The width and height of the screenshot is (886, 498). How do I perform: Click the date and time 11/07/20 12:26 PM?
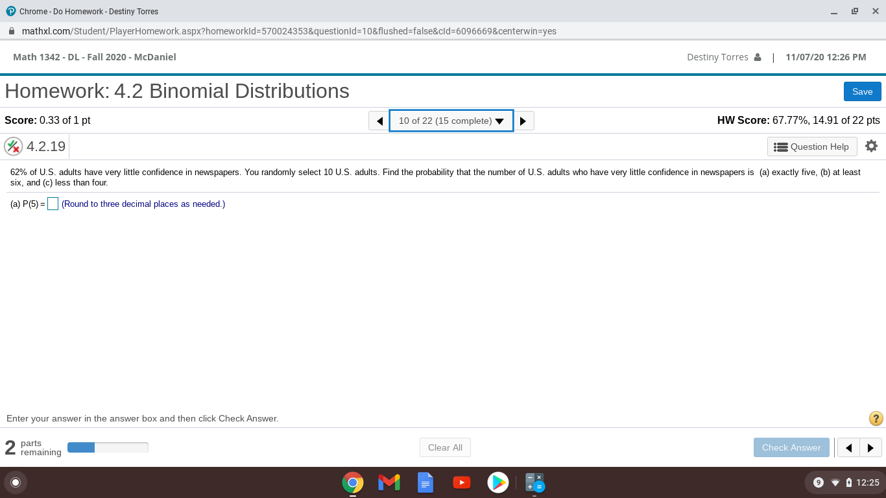[x=826, y=57]
